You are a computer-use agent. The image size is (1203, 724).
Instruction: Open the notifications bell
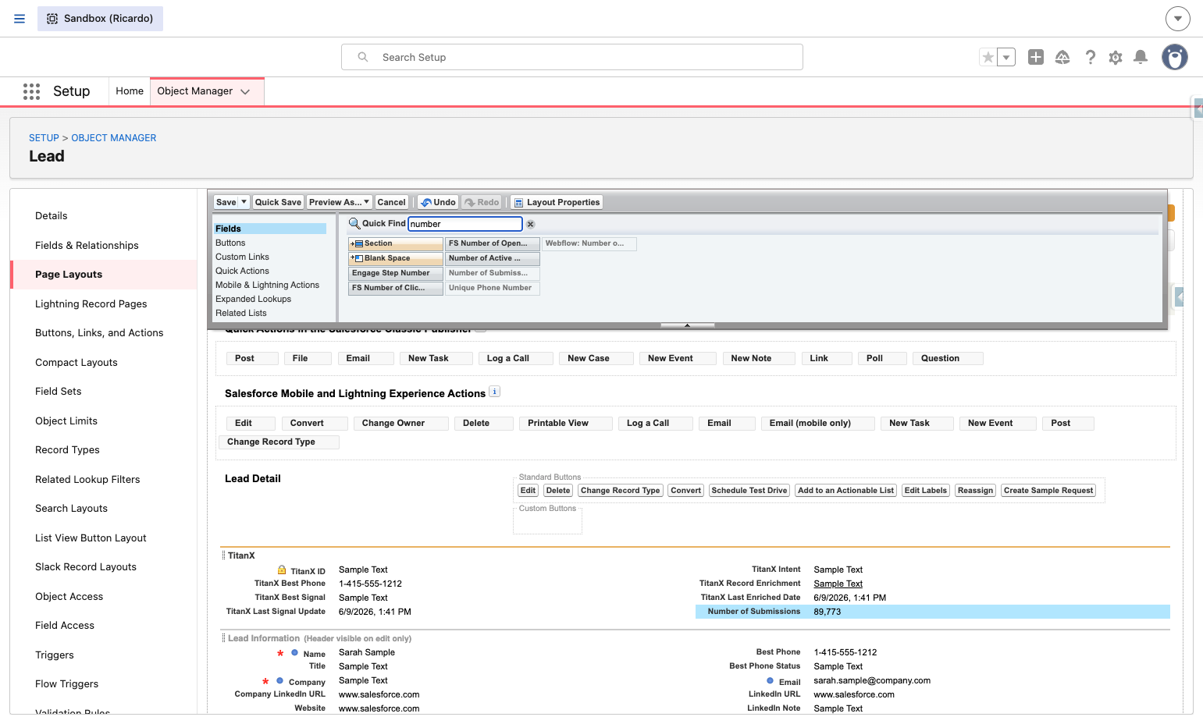[x=1141, y=57]
